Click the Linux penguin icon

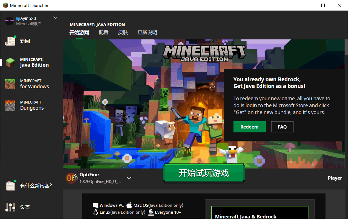click(96, 212)
